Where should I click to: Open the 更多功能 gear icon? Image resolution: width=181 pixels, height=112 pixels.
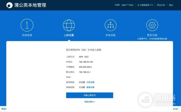click(x=152, y=25)
